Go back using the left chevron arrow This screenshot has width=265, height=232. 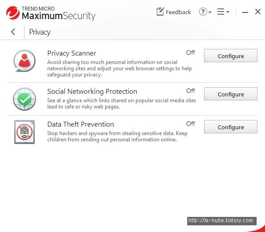(13, 32)
